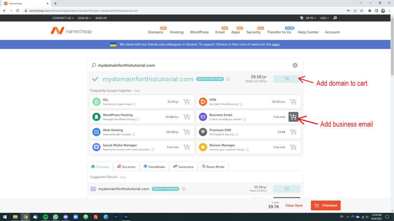Open the Account menu

(332, 32)
